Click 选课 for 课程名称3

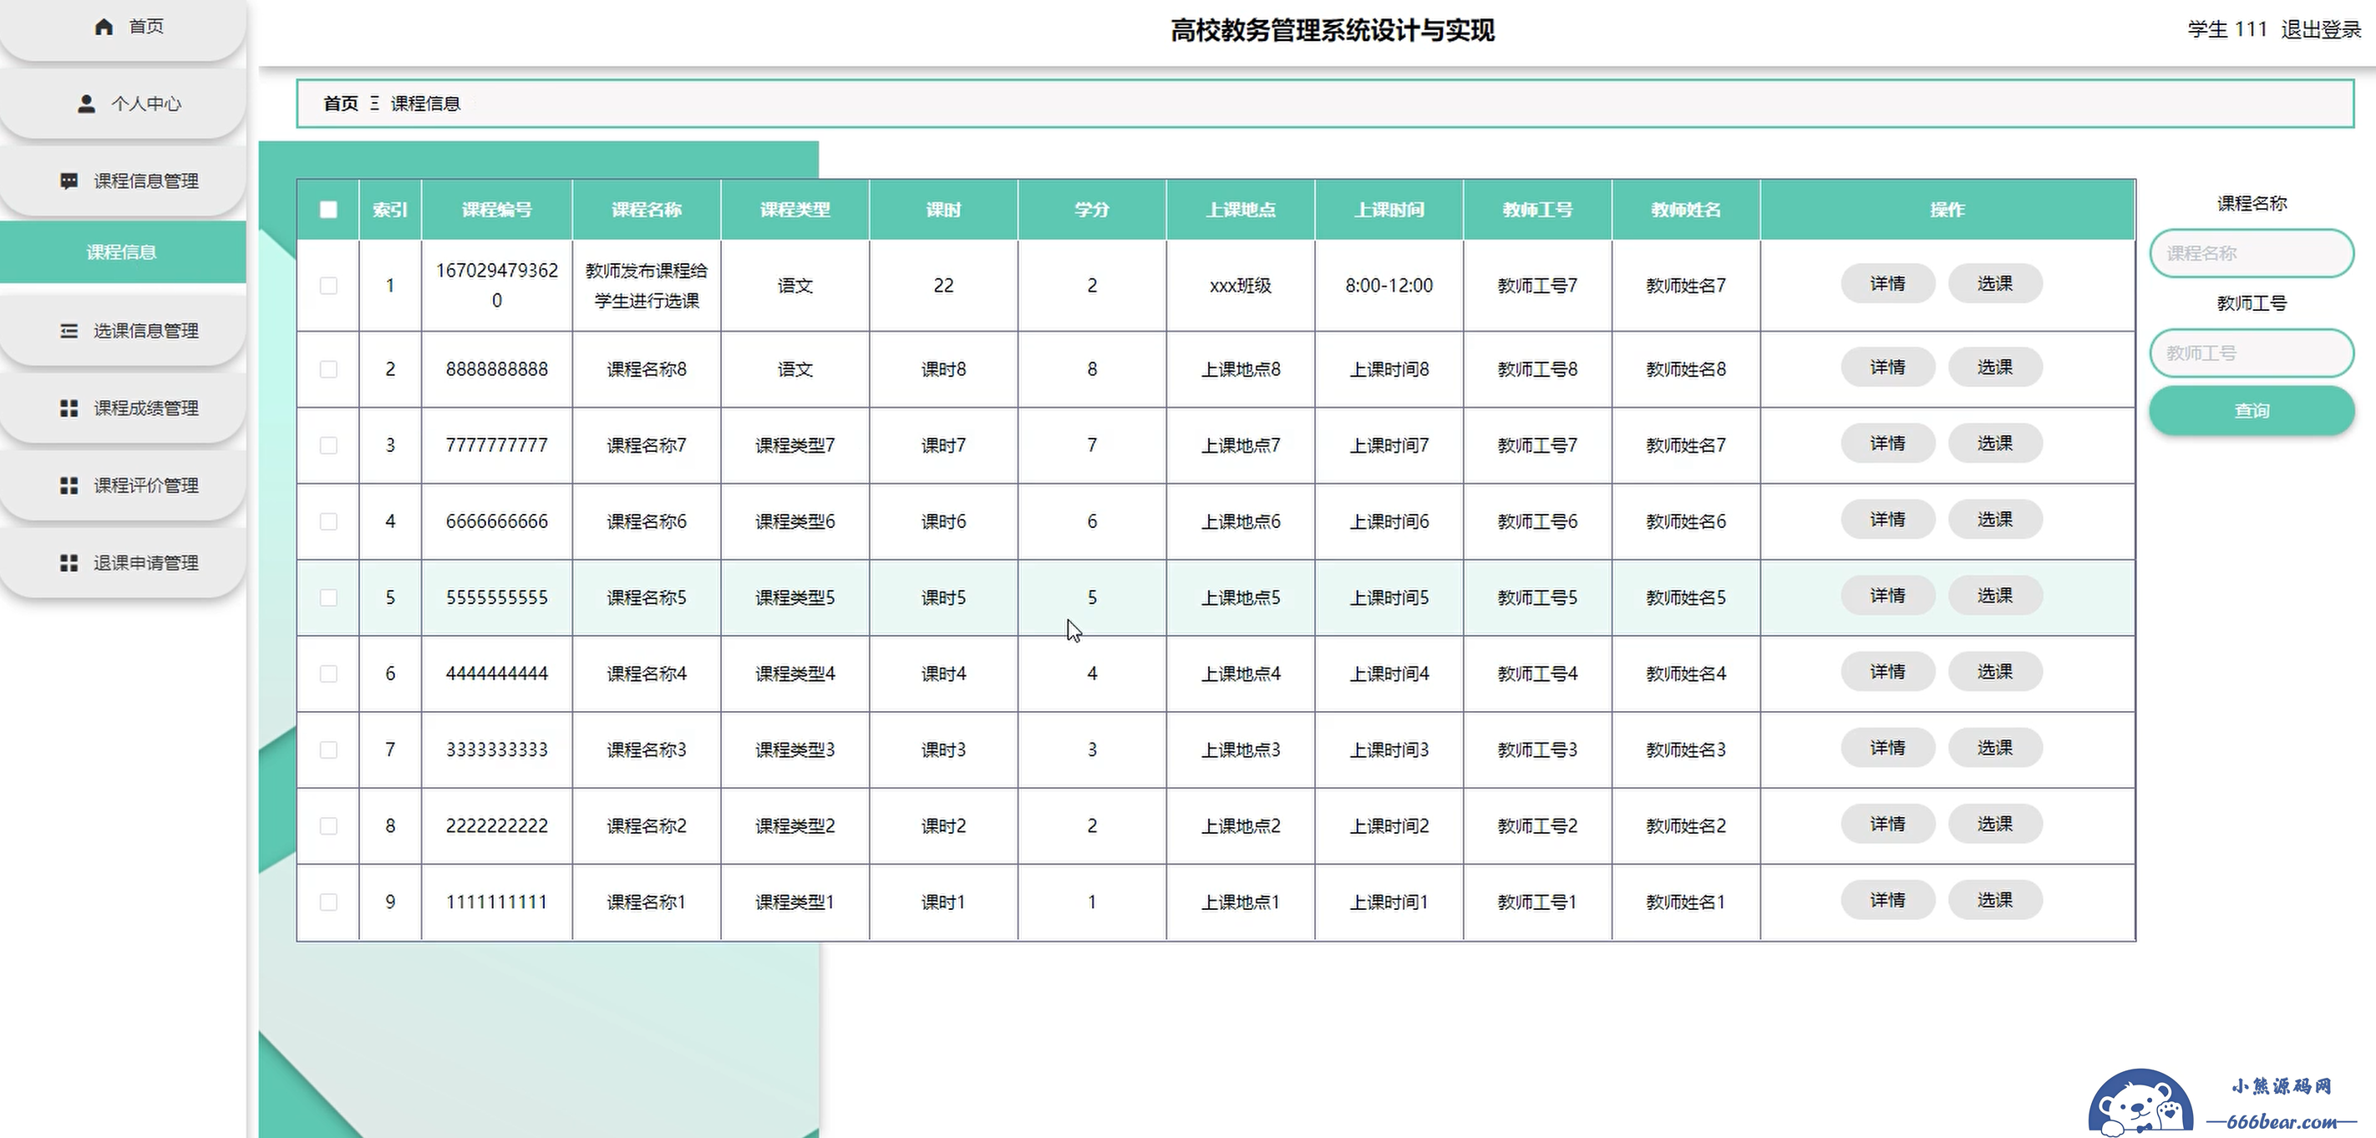pos(1995,748)
